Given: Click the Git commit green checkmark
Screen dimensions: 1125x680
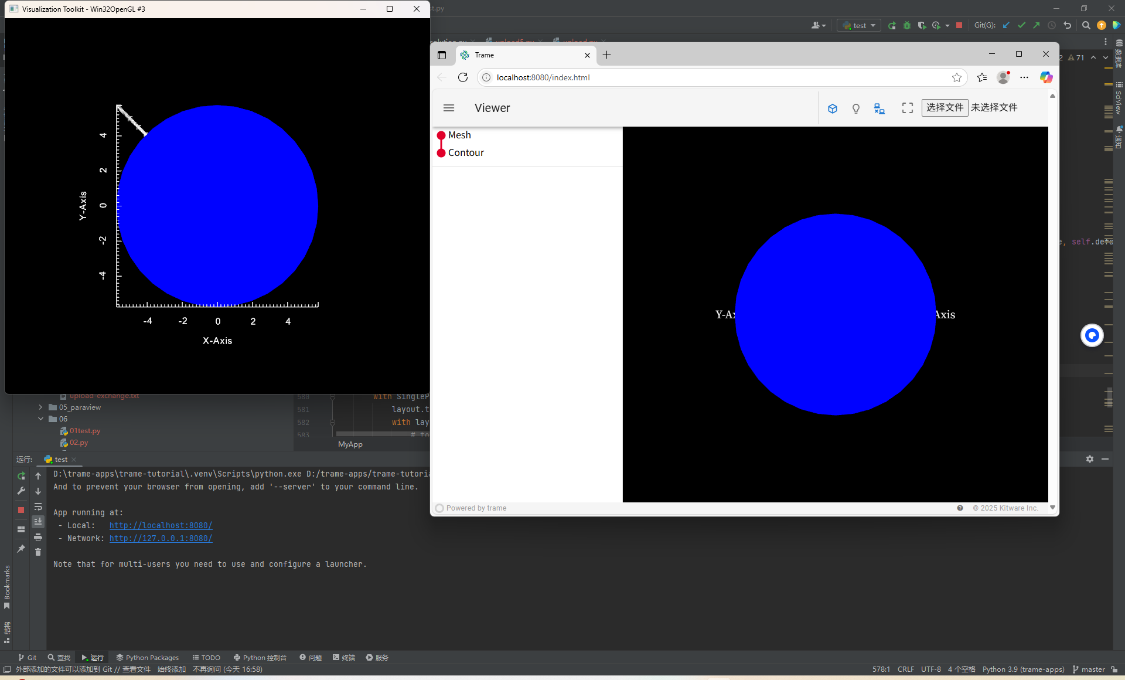Looking at the screenshot, I should click(x=1021, y=25).
